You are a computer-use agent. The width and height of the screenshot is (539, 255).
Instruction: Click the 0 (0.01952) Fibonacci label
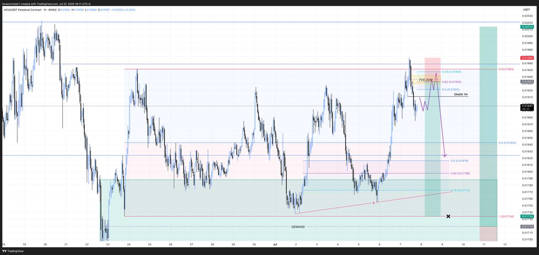(506, 69)
